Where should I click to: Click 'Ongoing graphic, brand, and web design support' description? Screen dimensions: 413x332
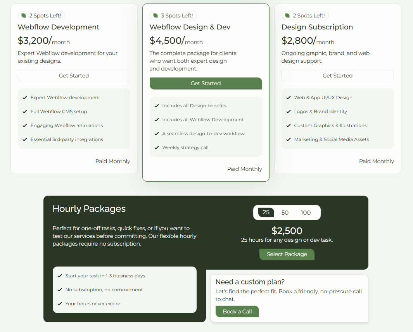click(x=326, y=57)
